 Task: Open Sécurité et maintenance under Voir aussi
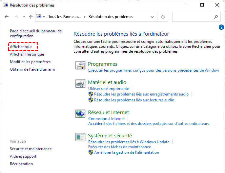pos(31,149)
